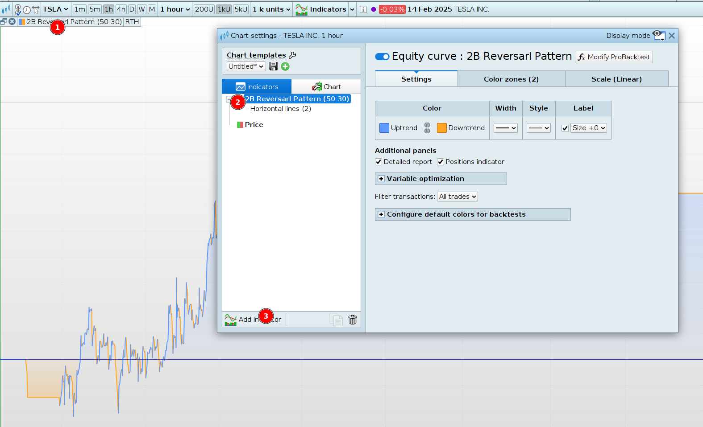
Task: Click the price alert icon with checkmark
Action: (x=18, y=9)
